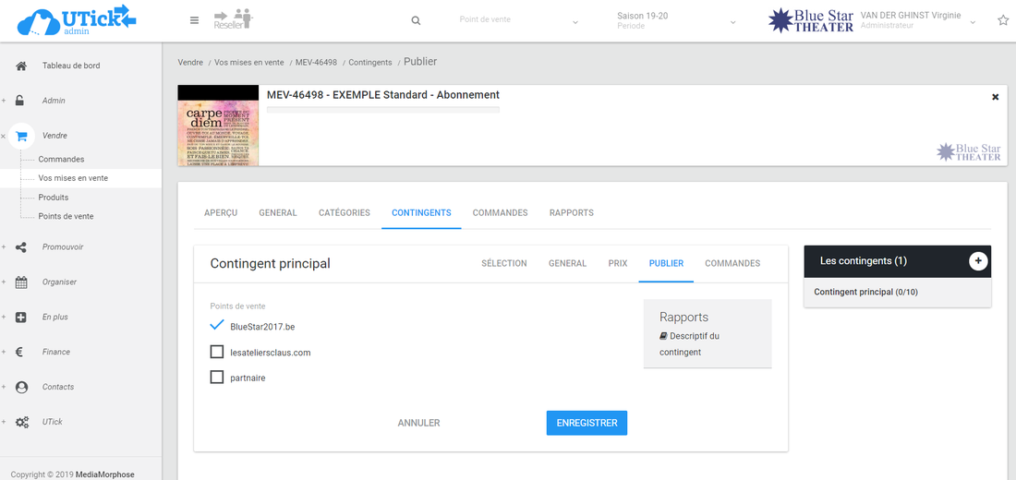Click the ENREGISTRER button

tap(587, 423)
